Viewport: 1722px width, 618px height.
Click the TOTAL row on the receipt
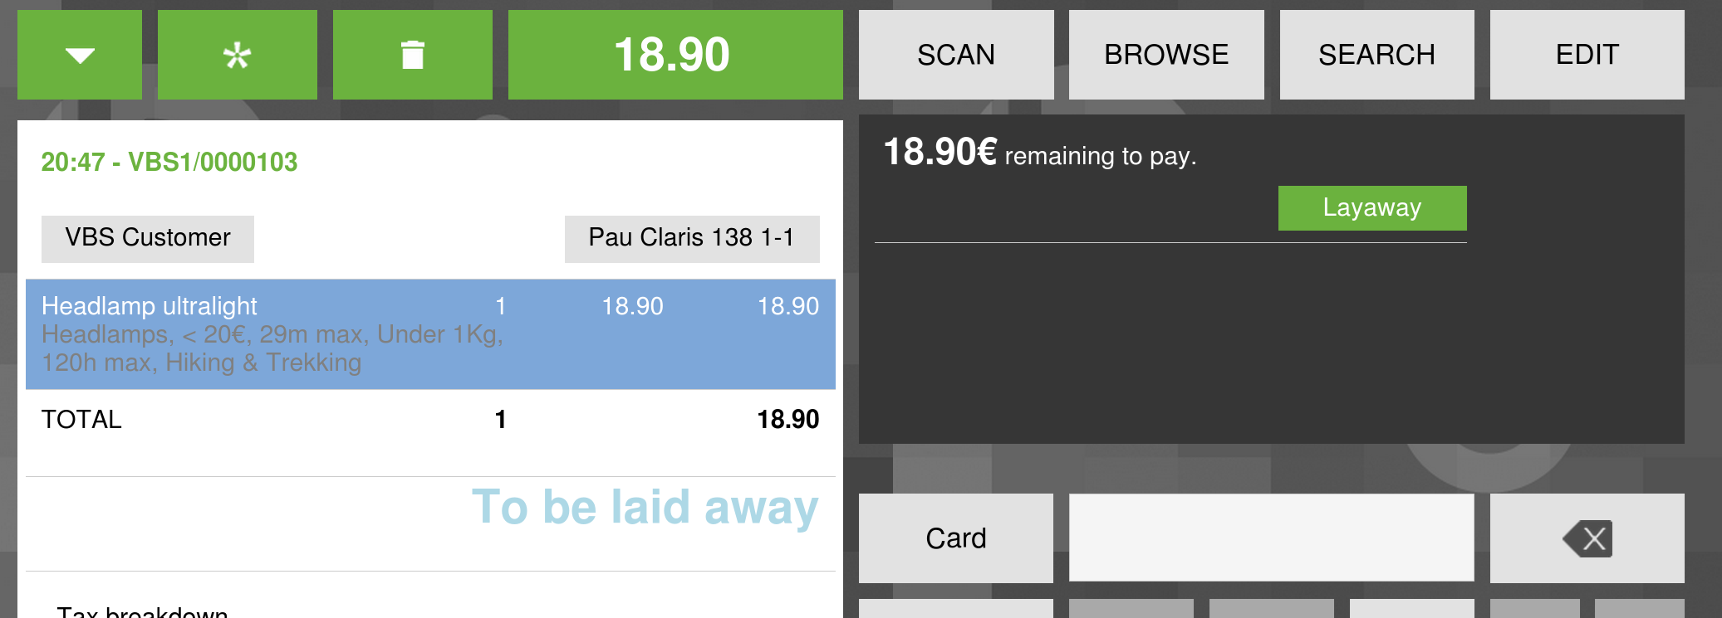(430, 420)
